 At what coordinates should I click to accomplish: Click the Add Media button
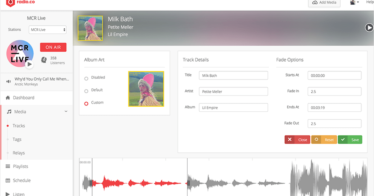324,2
